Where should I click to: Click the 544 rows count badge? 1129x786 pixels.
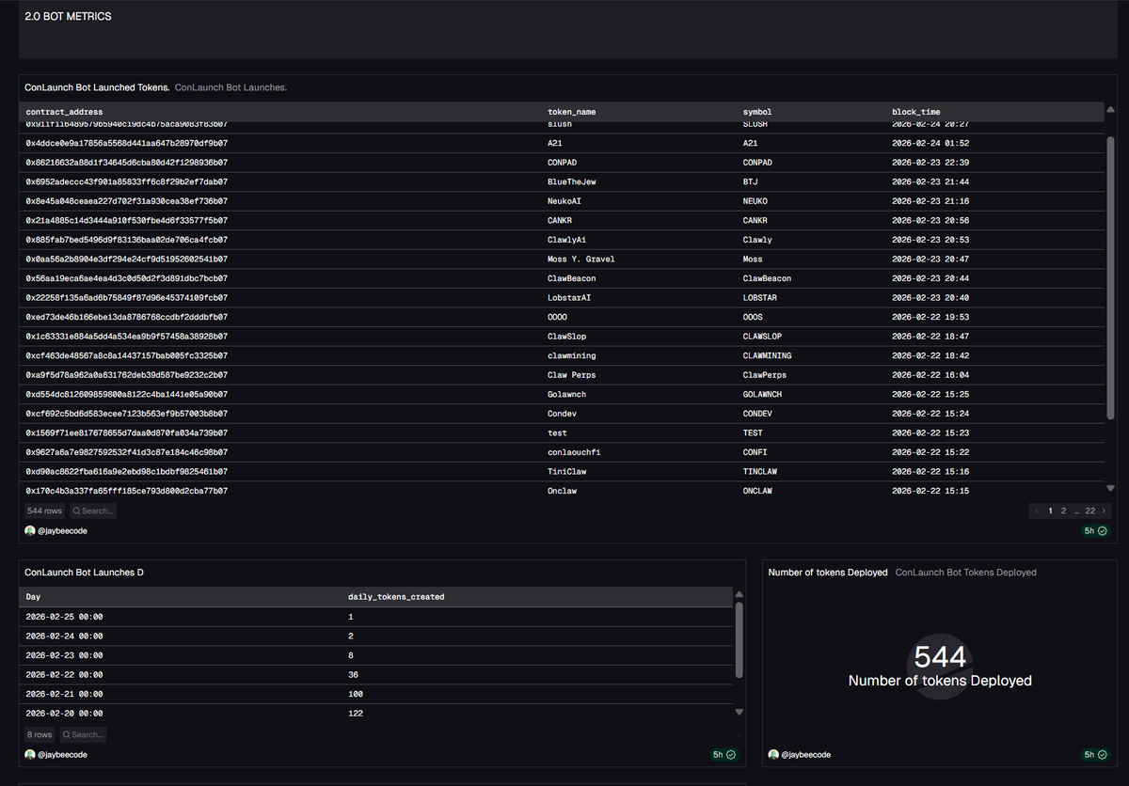pyautogui.click(x=45, y=511)
